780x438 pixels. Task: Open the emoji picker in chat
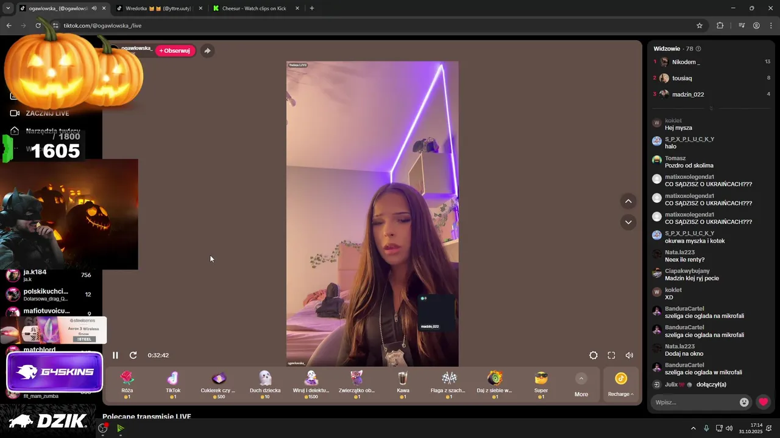pos(744,402)
